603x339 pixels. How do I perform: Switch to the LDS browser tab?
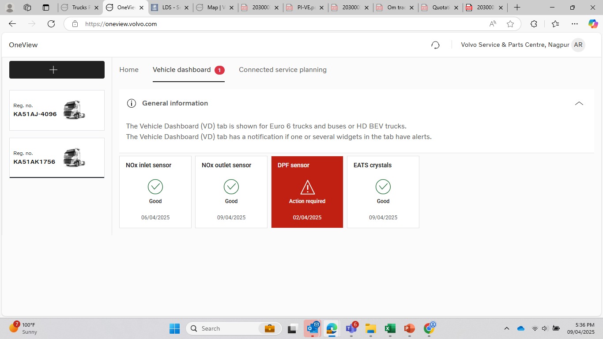170,8
